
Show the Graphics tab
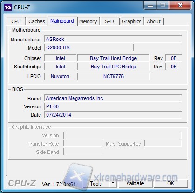132,21
